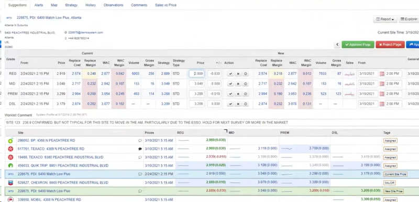Viewport: 419px width, 202px height.
Task: Click the DSL +/- adjustment input field
Action: [214, 104]
